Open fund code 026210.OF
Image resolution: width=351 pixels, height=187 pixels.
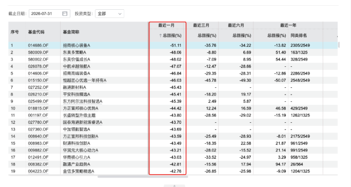(x=38, y=95)
